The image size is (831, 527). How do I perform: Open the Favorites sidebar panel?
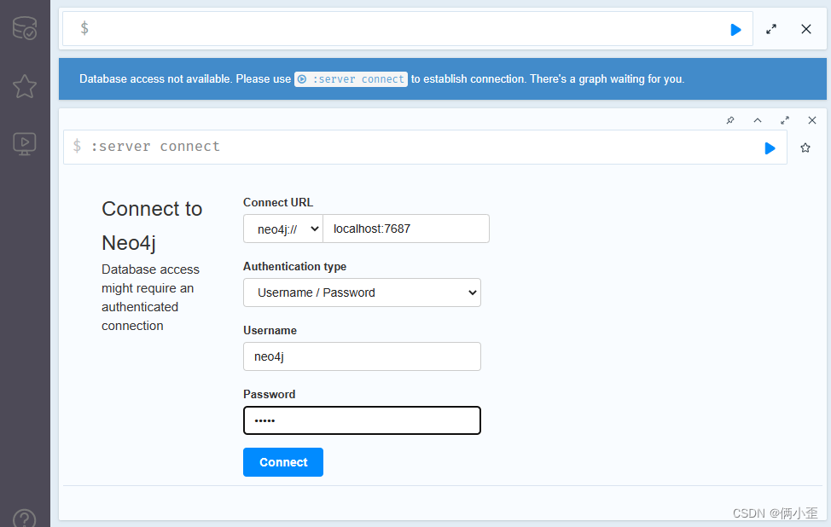pos(25,86)
